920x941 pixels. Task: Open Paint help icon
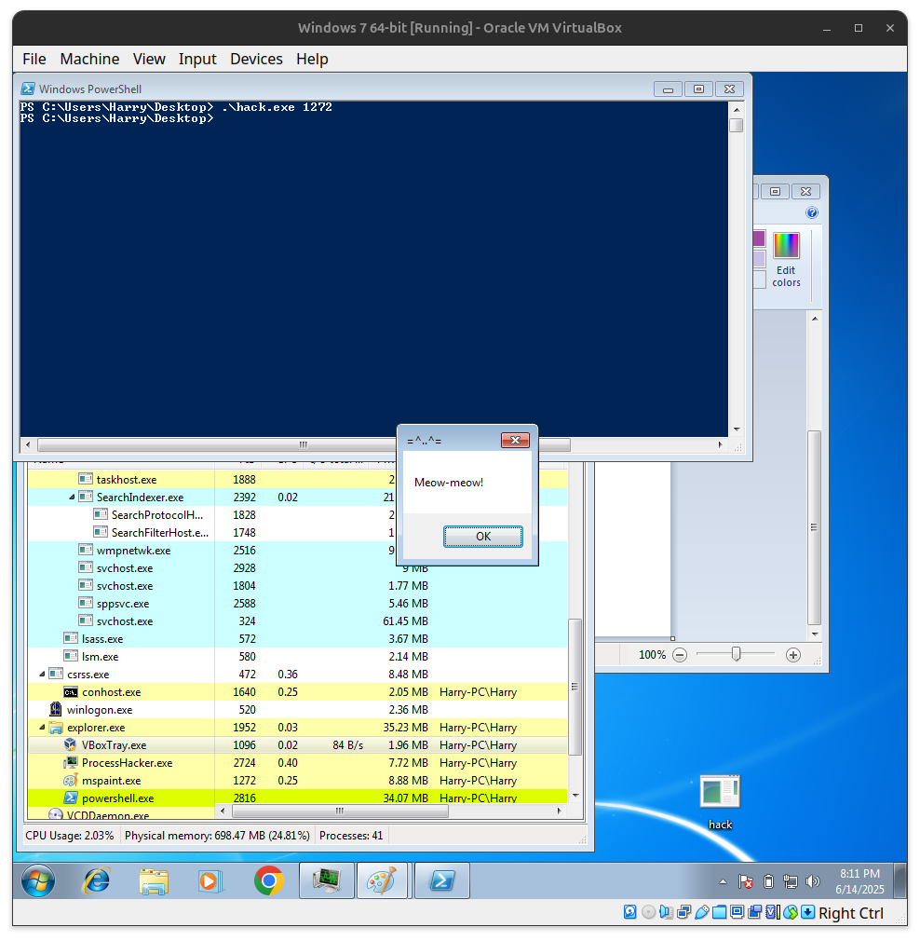point(811,212)
